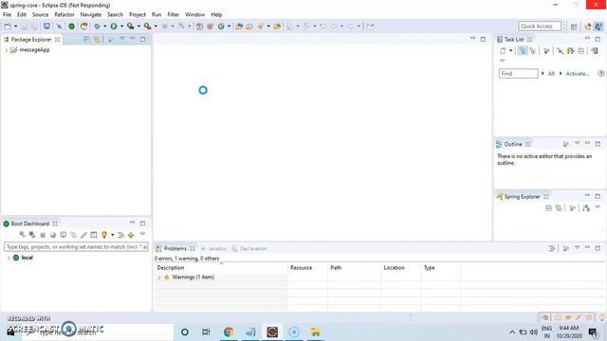
Task: Open Google Chrome from the taskbar
Action: pyautogui.click(x=229, y=332)
